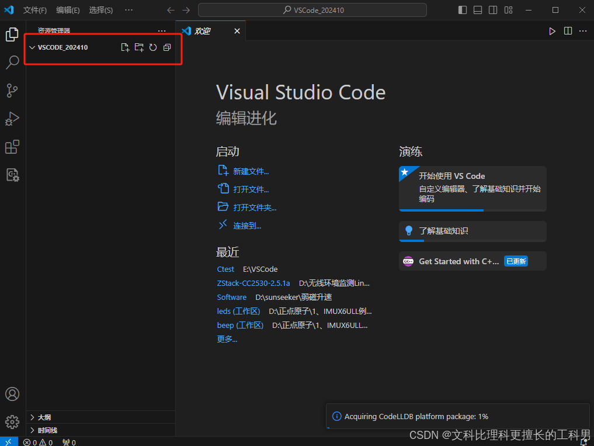Image resolution: width=594 pixels, height=446 pixels.
Task: Click the CodeLLDB acquiring notification
Action: click(x=458, y=416)
